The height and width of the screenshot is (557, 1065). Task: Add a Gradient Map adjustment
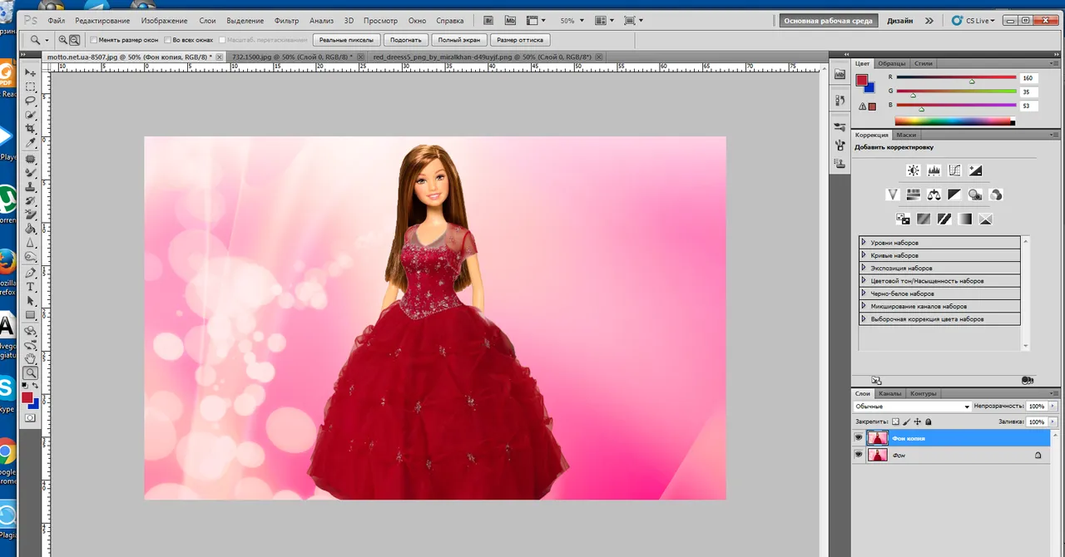point(965,219)
